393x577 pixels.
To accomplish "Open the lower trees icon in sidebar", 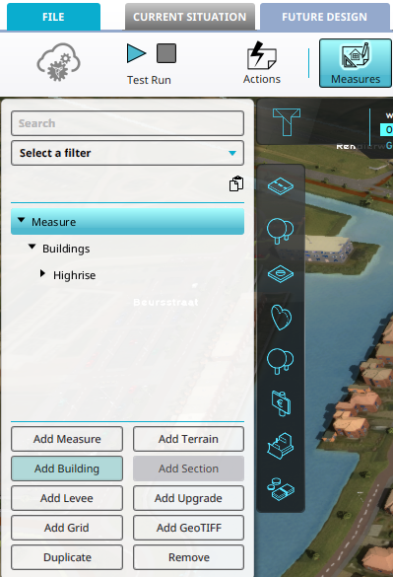I will point(280,361).
